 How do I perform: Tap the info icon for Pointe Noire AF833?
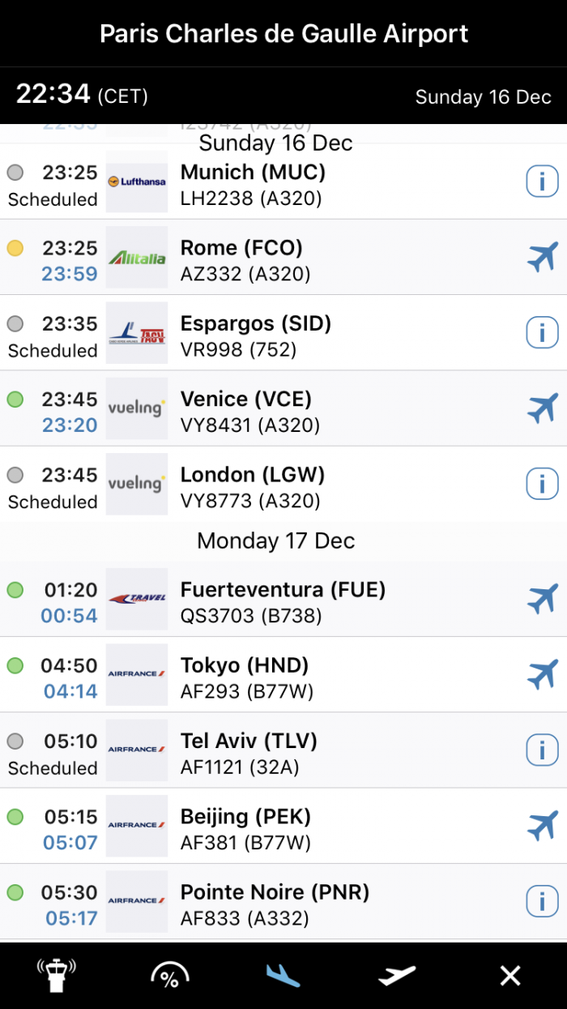[x=542, y=900]
